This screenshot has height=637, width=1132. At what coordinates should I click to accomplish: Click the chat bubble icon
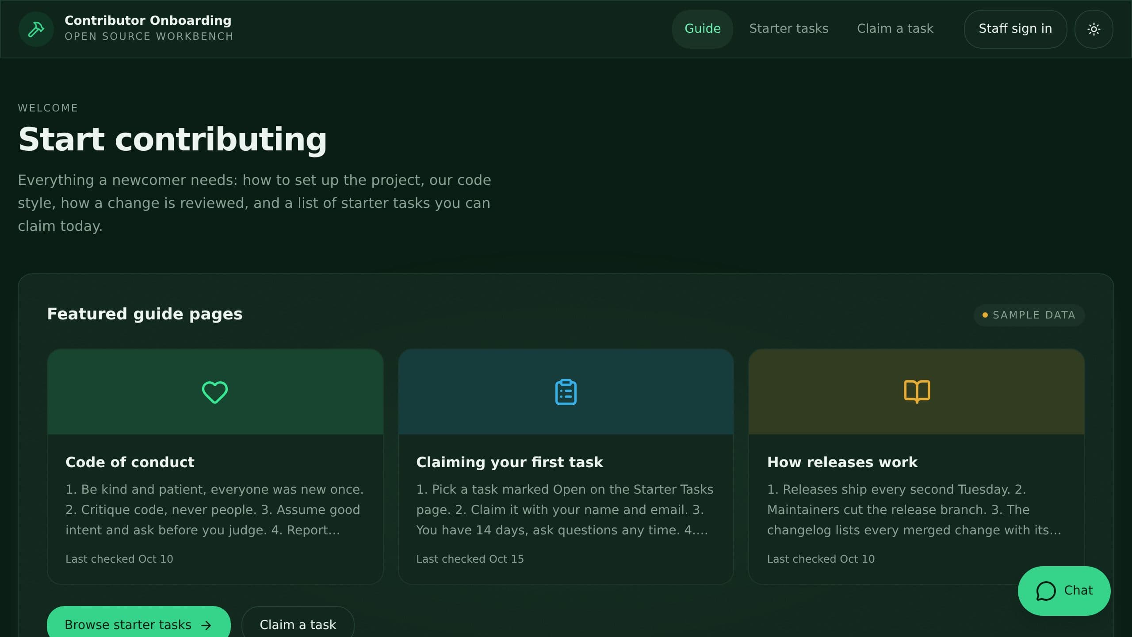(x=1046, y=591)
